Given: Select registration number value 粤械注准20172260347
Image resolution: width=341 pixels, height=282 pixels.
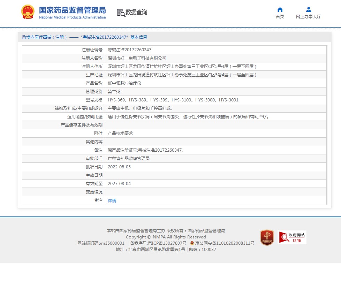Looking at the screenshot, I should coord(129,50).
